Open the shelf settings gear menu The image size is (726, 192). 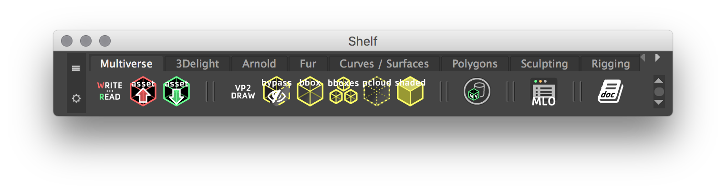point(76,98)
